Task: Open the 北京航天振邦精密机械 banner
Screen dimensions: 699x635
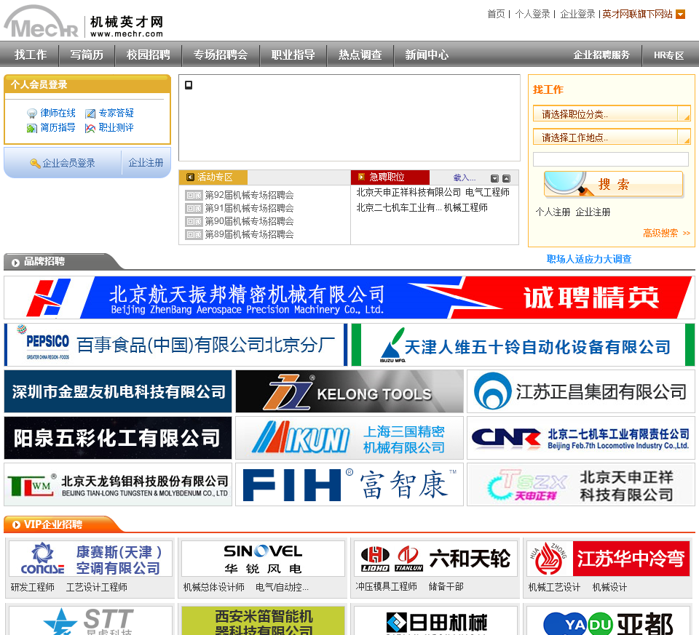Action: pyautogui.click(x=349, y=297)
